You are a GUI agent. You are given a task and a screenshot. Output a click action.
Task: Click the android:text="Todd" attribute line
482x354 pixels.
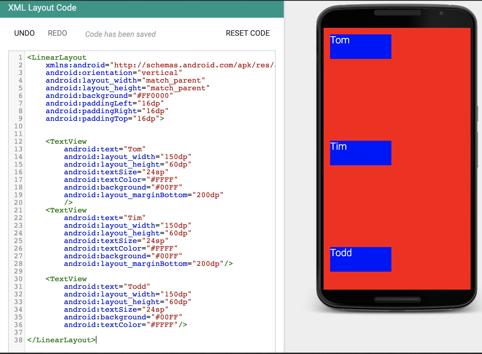107,287
